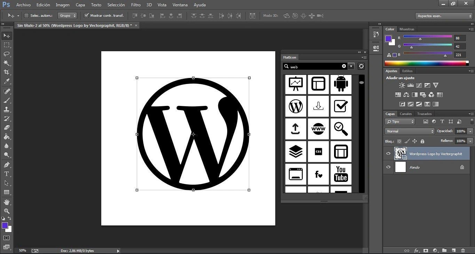Click the FlatIcon search field
475x254 pixels.
[x=315, y=66]
